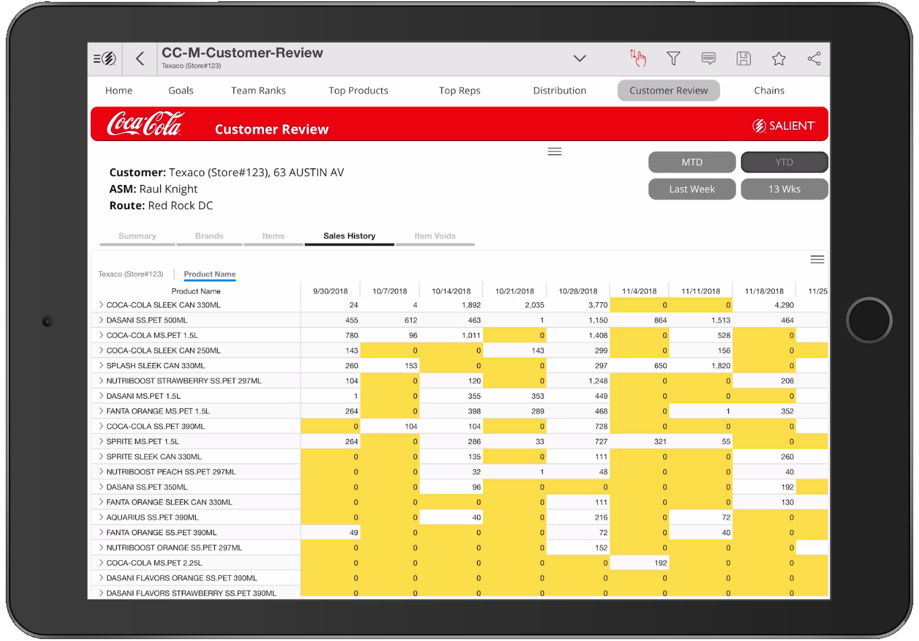Expand the SPRITE SLEEK CAN 330ML row
The image size is (919, 641).
[101, 457]
